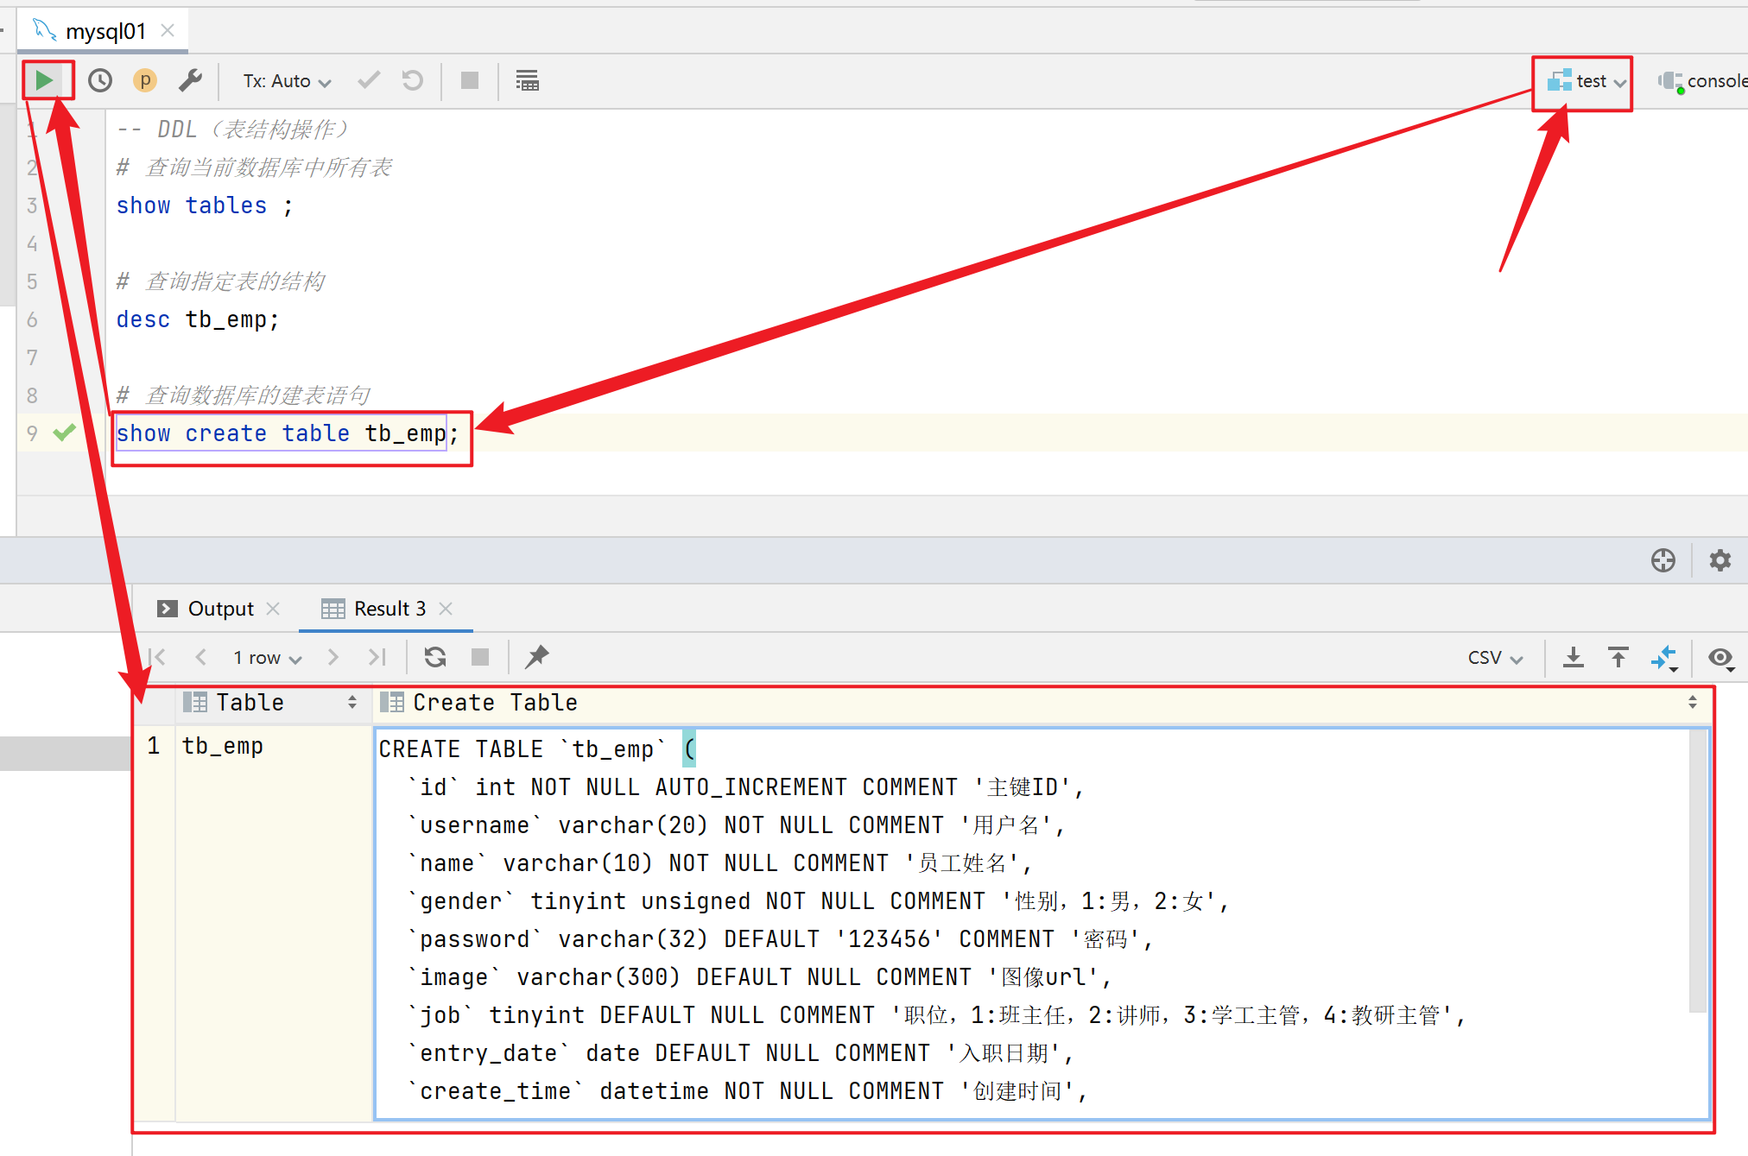The width and height of the screenshot is (1748, 1156).
Task: Open the gear settings of the results panel
Action: [x=1719, y=560]
